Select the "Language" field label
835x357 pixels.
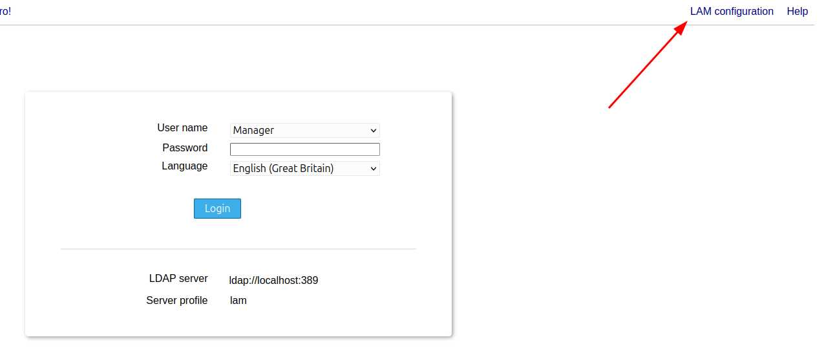tap(184, 166)
